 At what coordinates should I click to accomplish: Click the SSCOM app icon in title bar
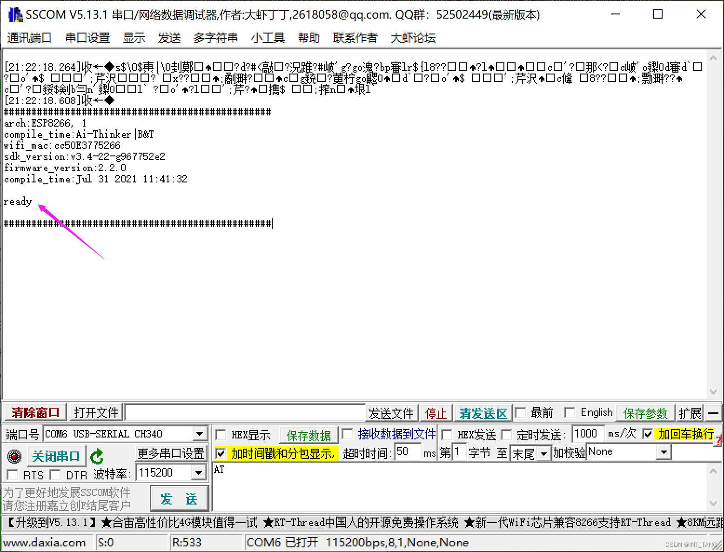pyautogui.click(x=15, y=14)
